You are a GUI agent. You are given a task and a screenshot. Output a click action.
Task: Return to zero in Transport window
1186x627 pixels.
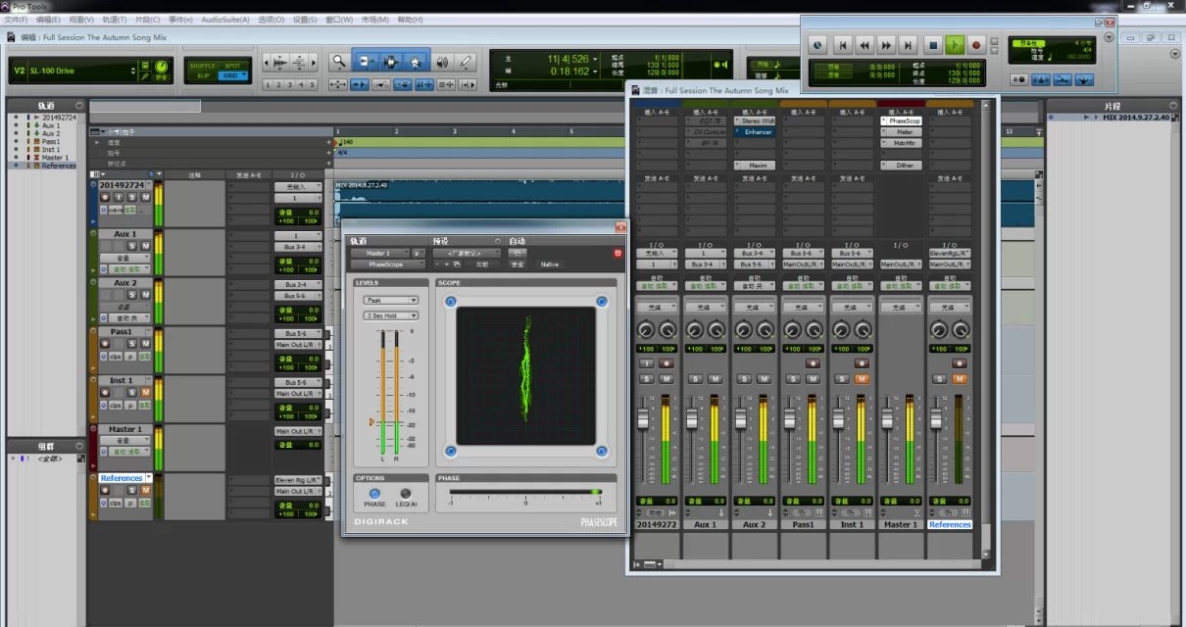click(842, 45)
